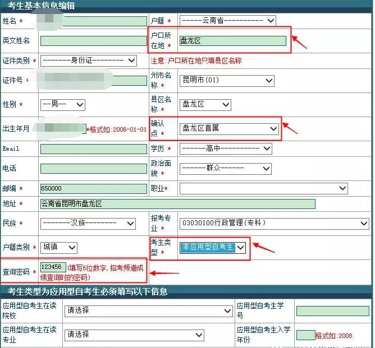
Task: Focus the Email input field
Action: (93, 149)
